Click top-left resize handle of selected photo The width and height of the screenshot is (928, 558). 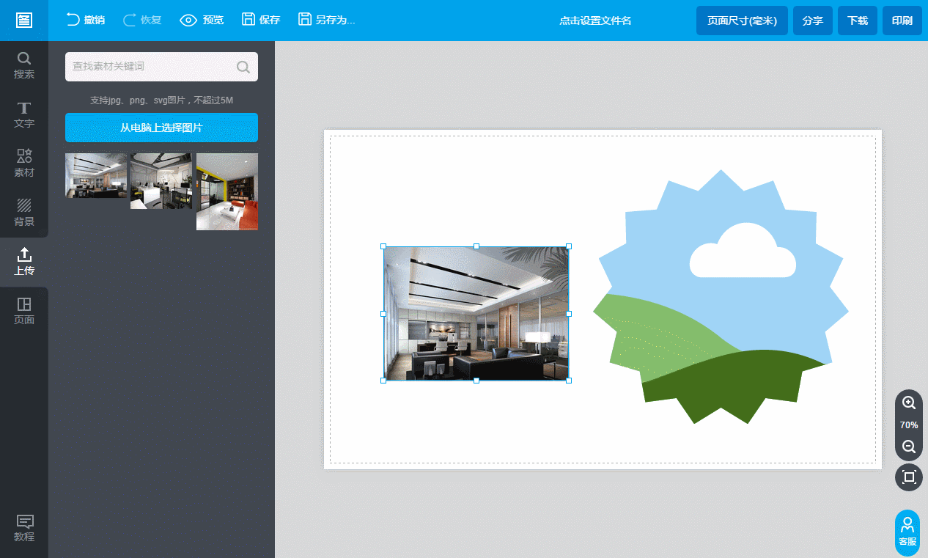pyautogui.click(x=383, y=246)
